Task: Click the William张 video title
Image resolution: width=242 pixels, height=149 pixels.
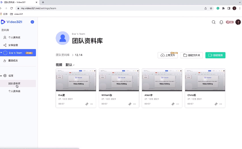Action: [107, 95]
